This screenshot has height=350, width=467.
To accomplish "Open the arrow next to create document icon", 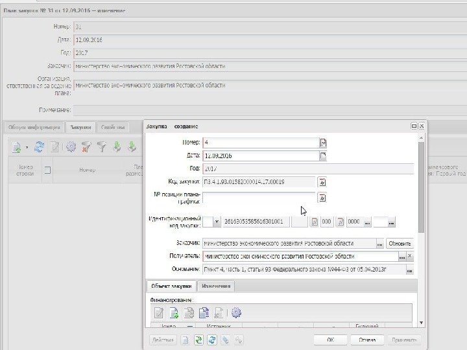I will (27, 147).
